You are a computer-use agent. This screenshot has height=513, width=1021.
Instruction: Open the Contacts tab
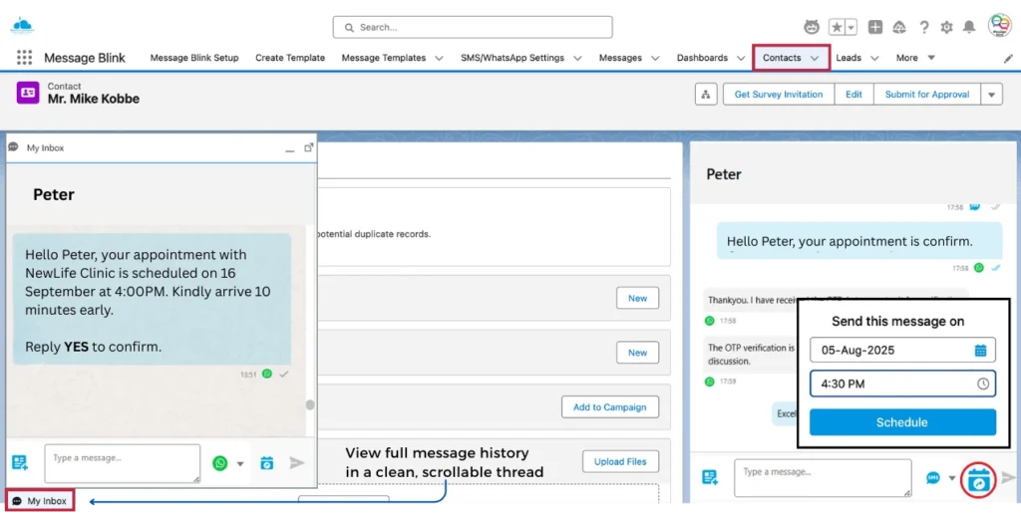pyautogui.click(x=782, y=58)
